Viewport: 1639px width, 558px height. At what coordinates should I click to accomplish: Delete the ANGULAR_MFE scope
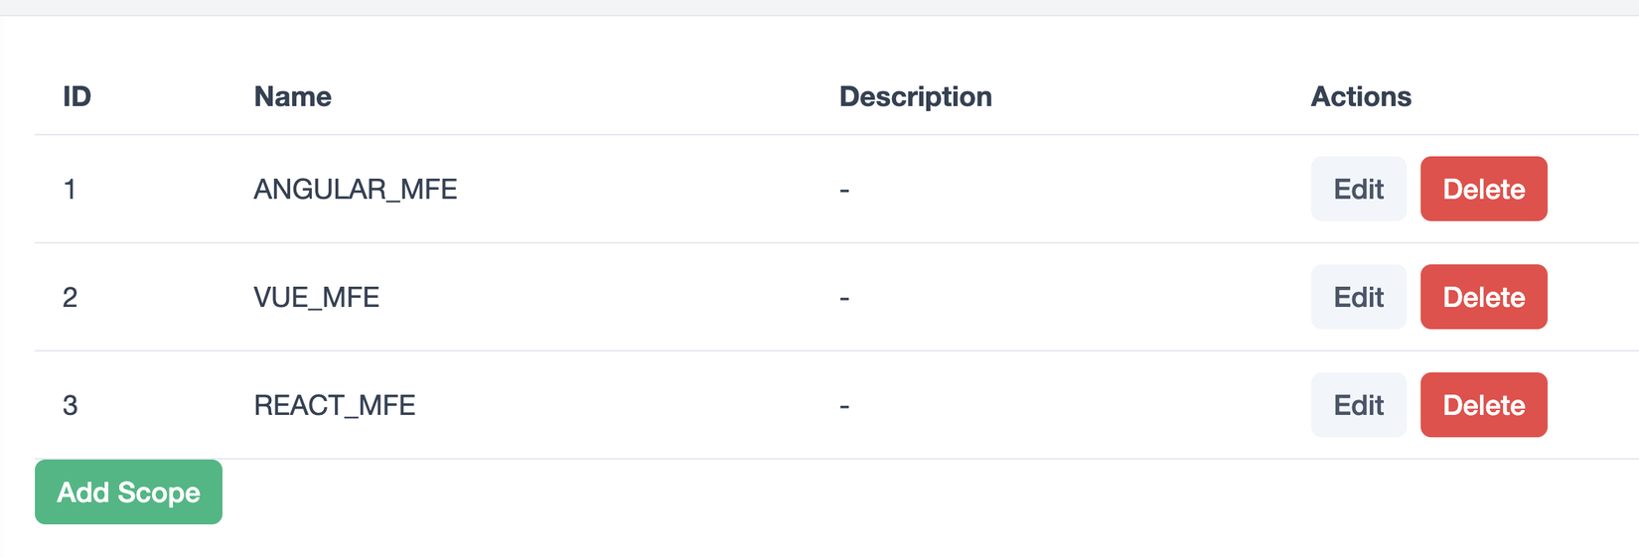point(1483,189)
